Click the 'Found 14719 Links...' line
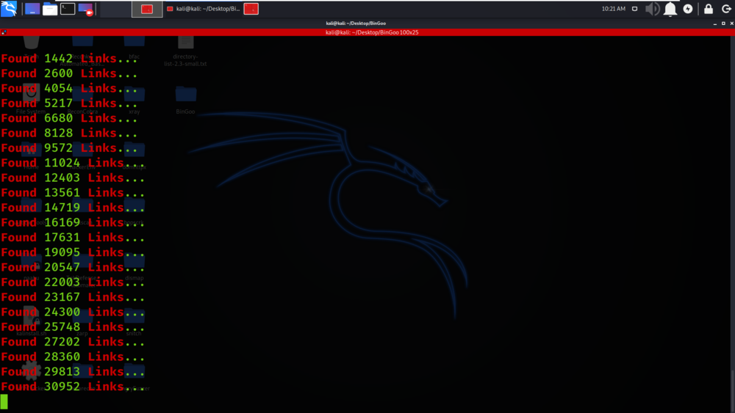This screenshot has width=735, height=413. [x=73, y=208]
